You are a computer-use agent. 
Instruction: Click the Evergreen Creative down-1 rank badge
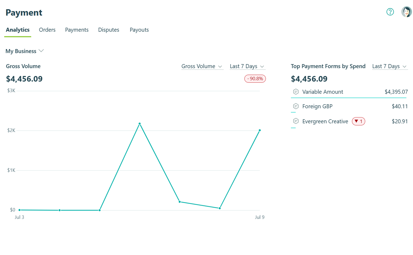(358, 121)
